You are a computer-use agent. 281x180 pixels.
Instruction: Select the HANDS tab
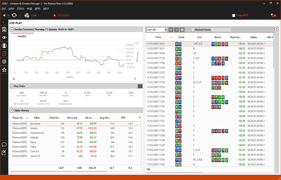pyautogui.click(x=22, y=36)
